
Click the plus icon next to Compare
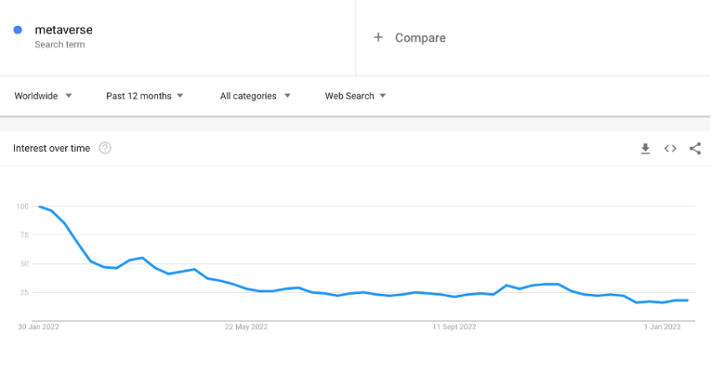(378, 37)
